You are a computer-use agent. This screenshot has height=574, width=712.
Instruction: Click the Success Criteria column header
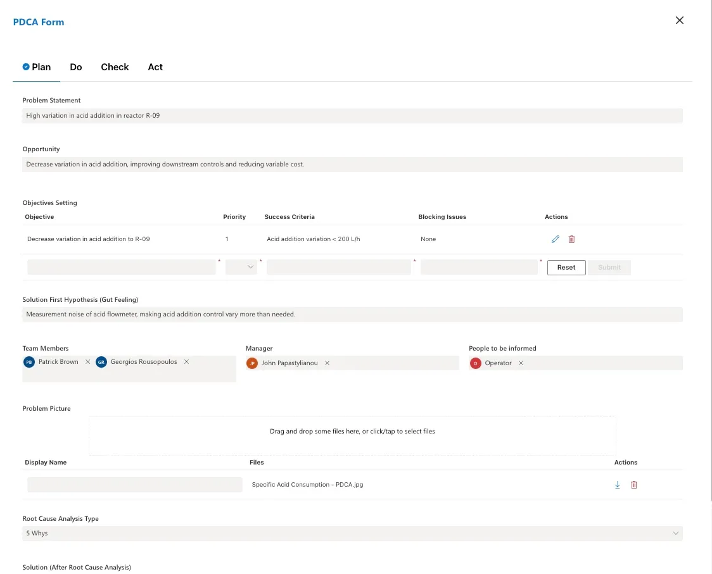pyautogui.click(x=289, y=217)
